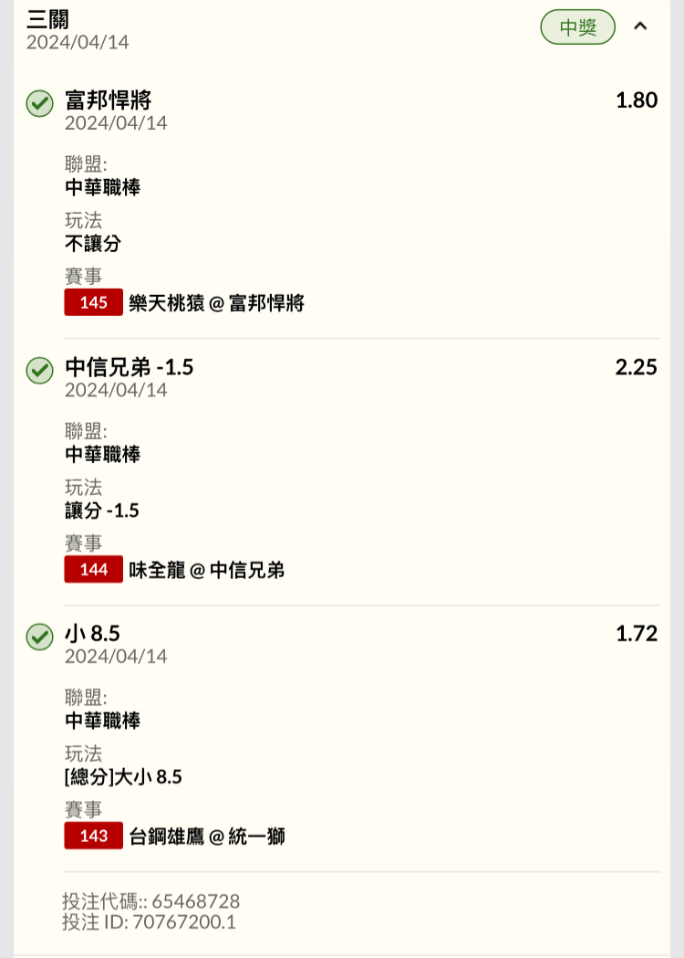Click the 1.72 odds value
This screenshot has width=684, height=958.
pos(636,633)
